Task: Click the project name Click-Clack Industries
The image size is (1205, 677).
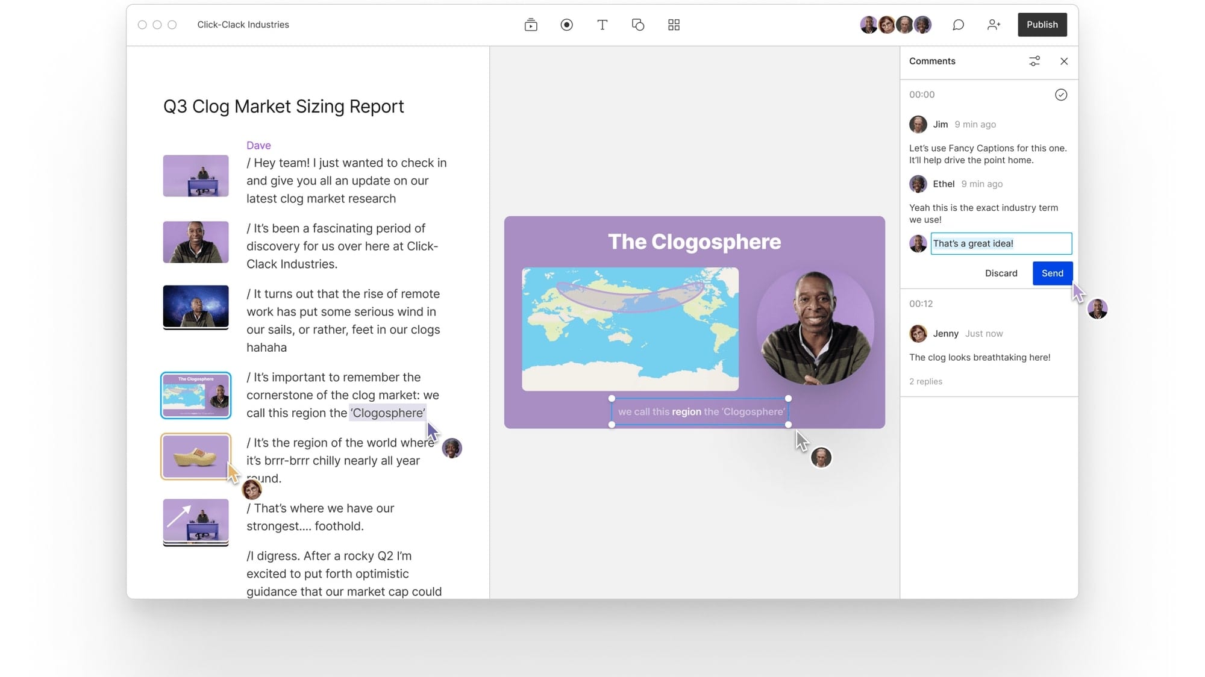Action: click(243, 25)
